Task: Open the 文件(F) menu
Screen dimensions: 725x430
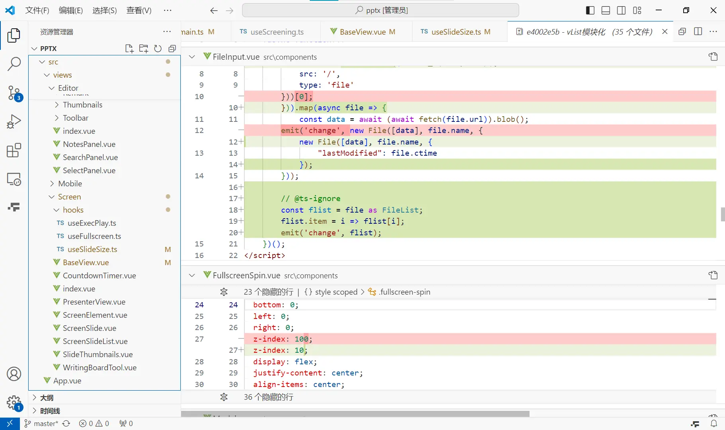Action: pos(37,10)
